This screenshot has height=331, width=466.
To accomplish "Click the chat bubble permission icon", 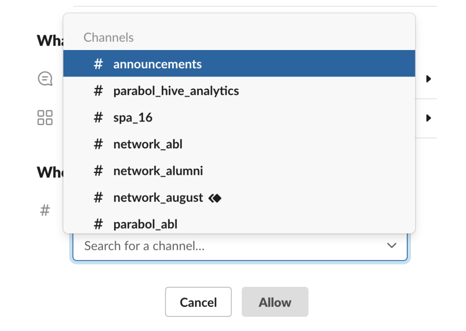I will 45,79.
